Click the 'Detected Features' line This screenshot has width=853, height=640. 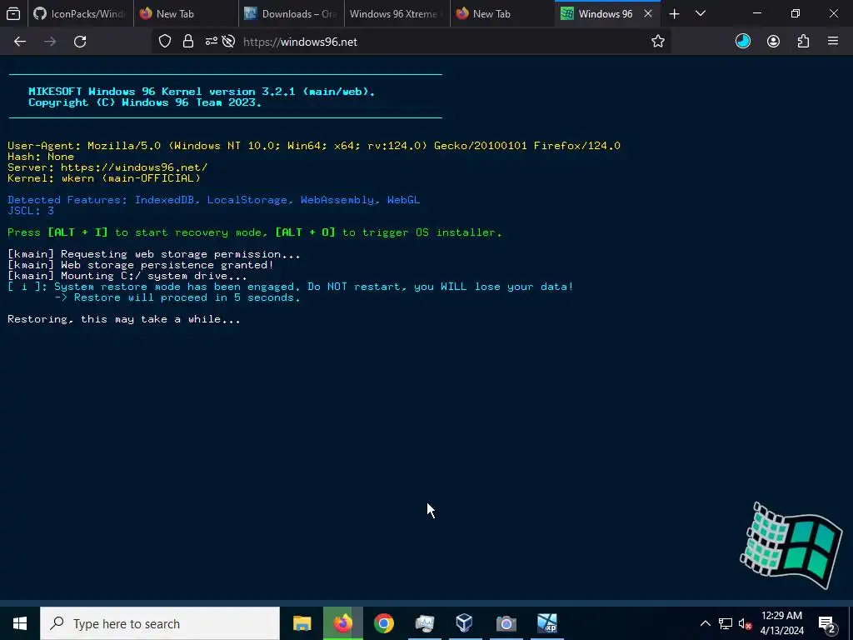coord(214,200)
